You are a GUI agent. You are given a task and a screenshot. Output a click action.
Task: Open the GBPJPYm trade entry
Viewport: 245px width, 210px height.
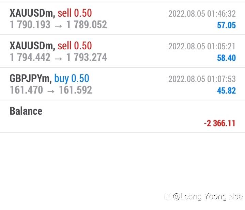[30, 79]
